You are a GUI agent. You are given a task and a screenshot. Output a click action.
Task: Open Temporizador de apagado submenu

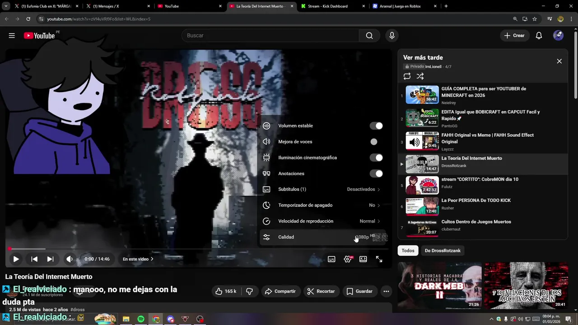(322, 205)
